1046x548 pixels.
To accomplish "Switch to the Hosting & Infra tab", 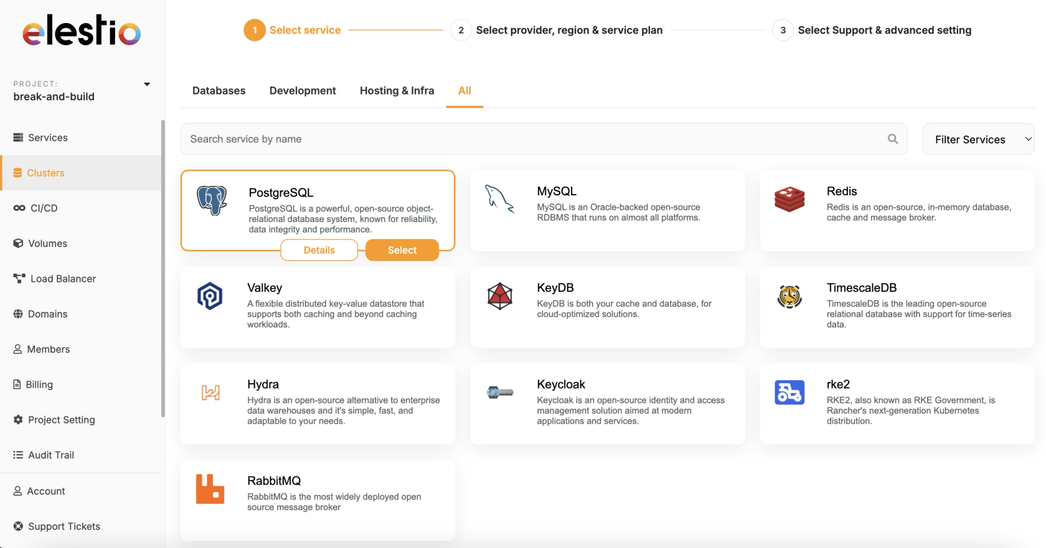I will [397, 91].
